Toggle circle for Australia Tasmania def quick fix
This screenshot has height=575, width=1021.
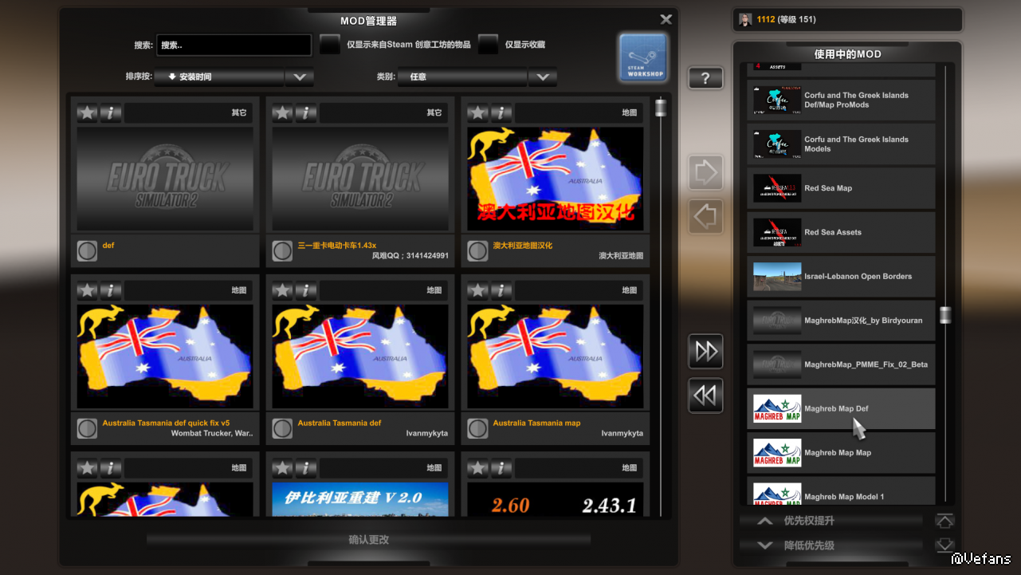87,428
